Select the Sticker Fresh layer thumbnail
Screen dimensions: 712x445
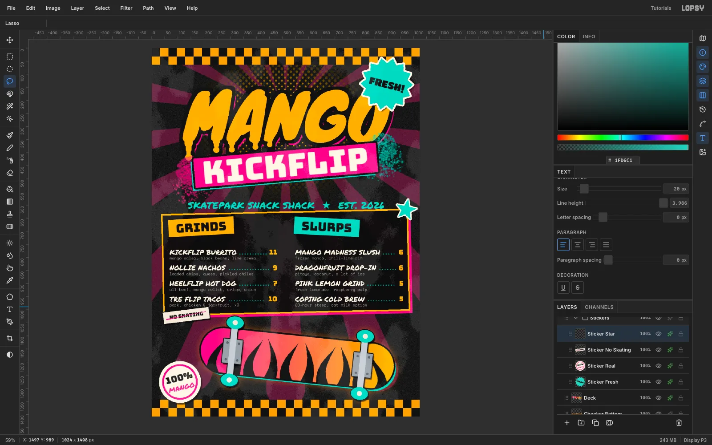(580, 382)
